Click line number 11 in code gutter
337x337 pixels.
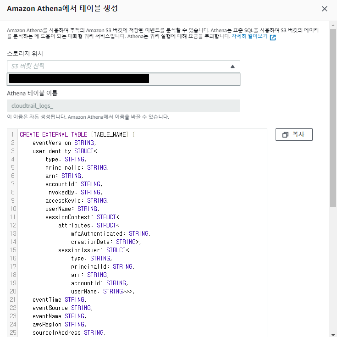point(13,217)
